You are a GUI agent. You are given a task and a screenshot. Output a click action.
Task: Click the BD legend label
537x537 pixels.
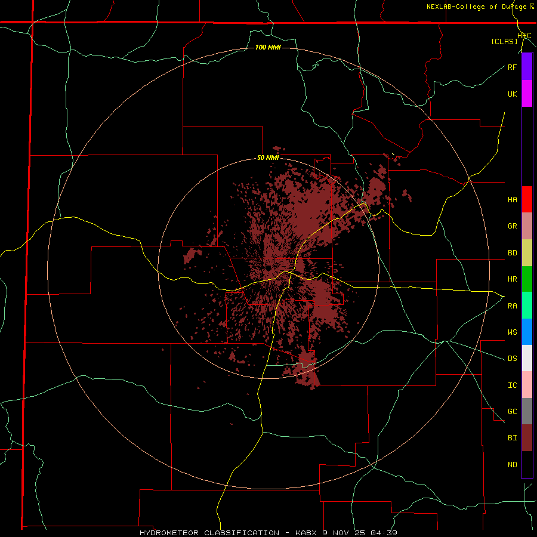(512, 253)
